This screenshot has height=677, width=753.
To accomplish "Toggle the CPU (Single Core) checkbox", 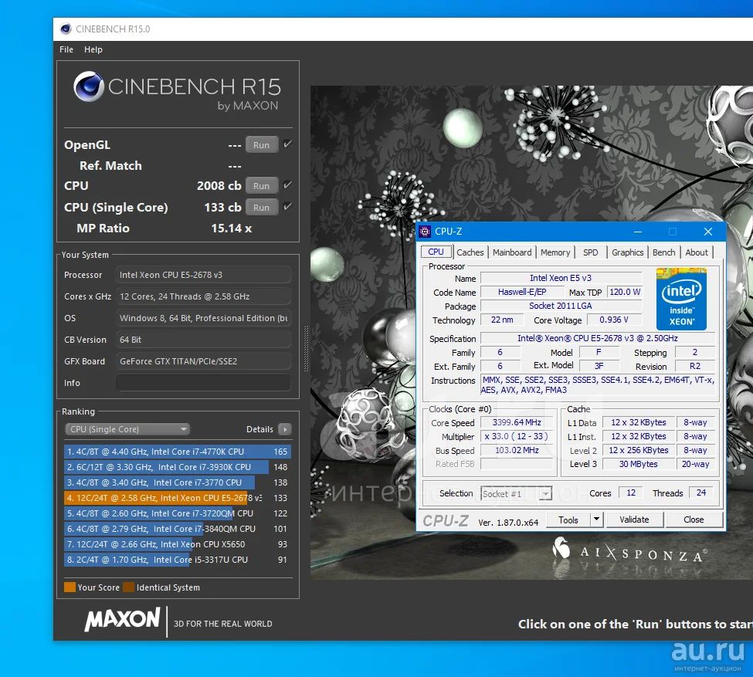I will pyautogui.click(x=287, y=206).
